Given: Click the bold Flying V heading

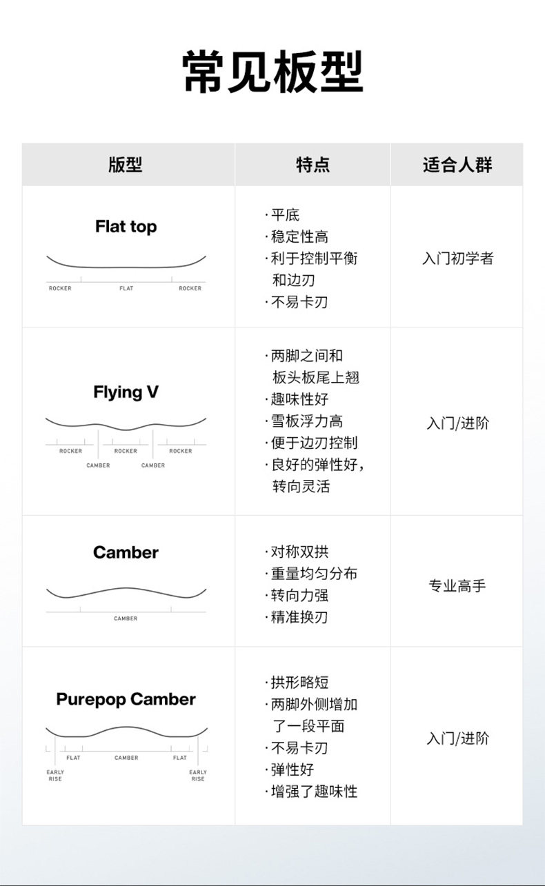Looking at the screenshot, I should [126, 392].
